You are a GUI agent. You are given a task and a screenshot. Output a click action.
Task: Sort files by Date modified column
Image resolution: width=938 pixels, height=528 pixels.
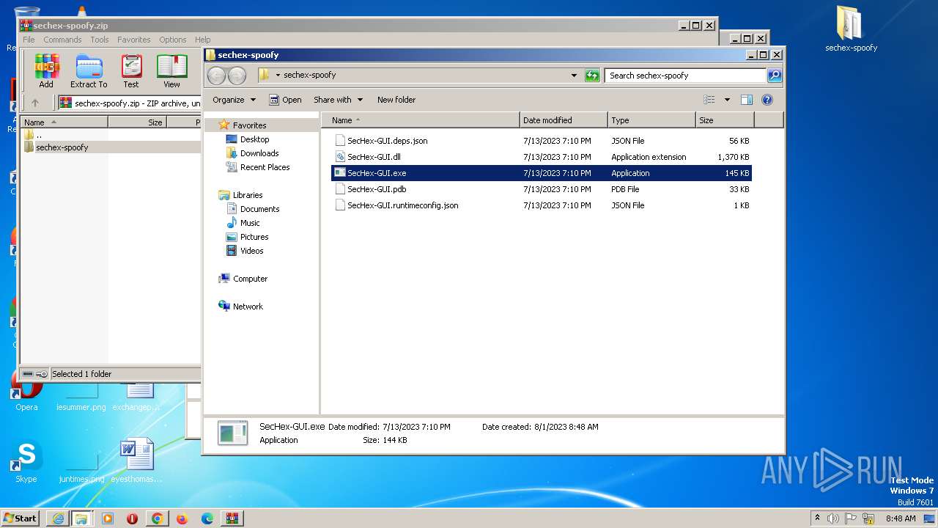(x=564, y=120)
